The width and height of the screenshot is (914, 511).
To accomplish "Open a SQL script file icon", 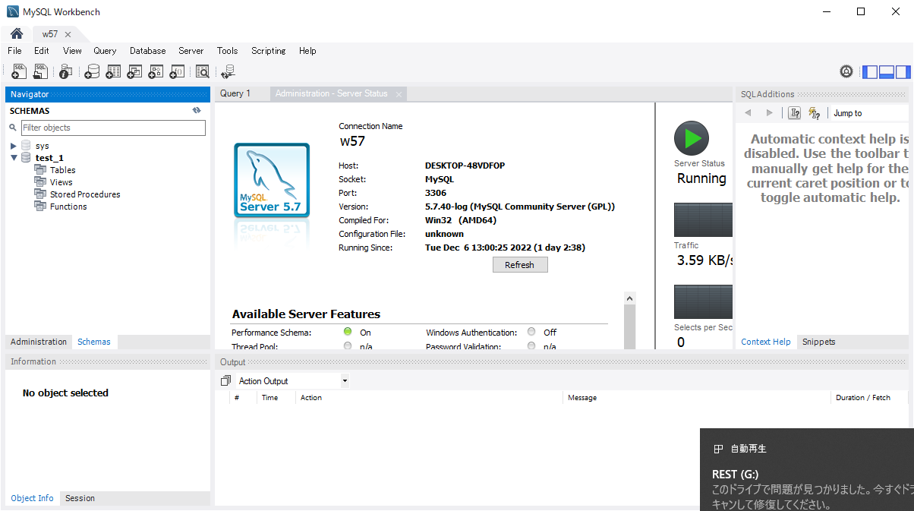I will 40,71.
